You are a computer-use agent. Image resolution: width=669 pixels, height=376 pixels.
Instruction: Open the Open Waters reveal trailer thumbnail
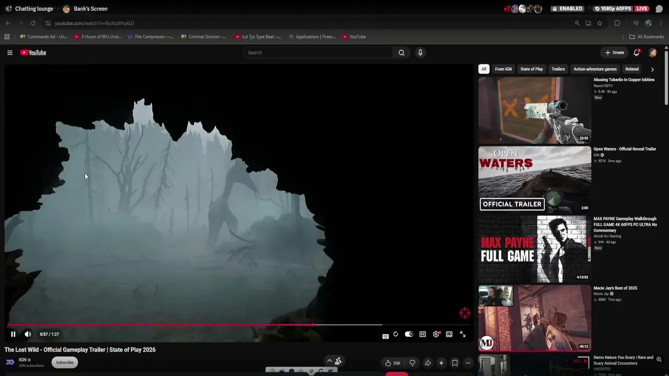click(x=535, y=179)
